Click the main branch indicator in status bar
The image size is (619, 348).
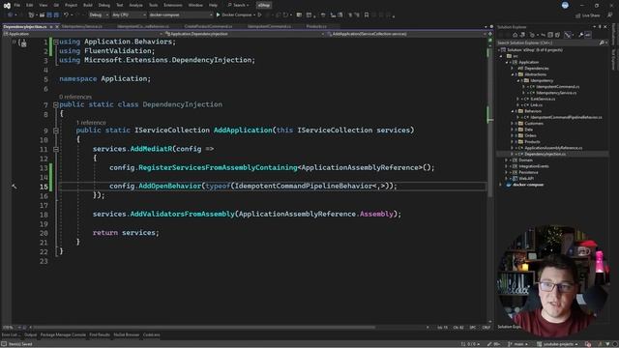click(517, 344)
